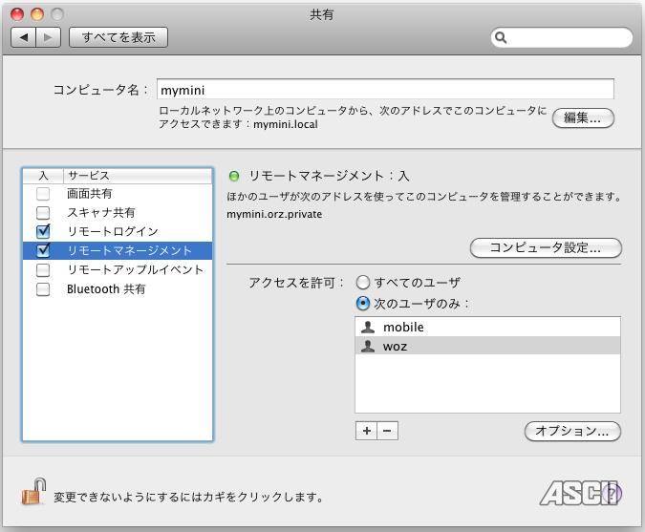Click 編集… button for computer name
This screenshot has height=532, width=645.
(x=583, y=118)
